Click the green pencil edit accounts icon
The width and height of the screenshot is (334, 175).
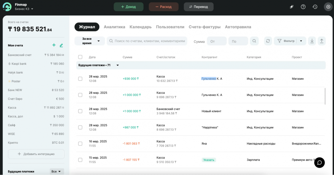click(x=61, y=45)
